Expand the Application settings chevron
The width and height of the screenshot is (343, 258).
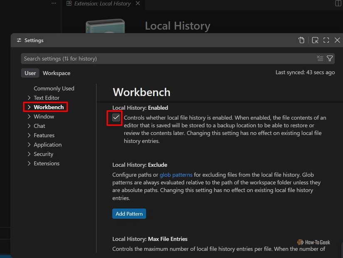pyautogui.click(x=29, y=145)
